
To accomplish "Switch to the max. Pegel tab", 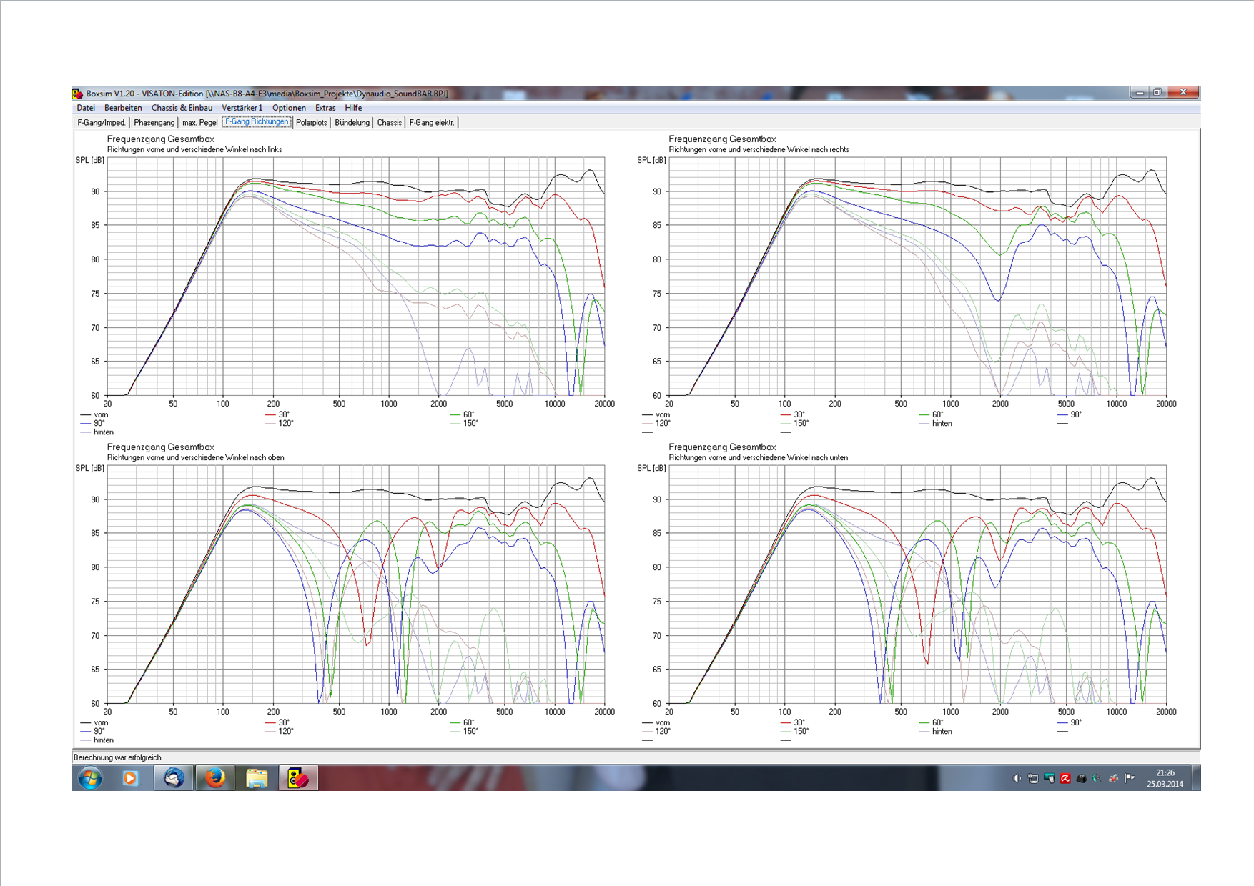I will coord(199,123).
